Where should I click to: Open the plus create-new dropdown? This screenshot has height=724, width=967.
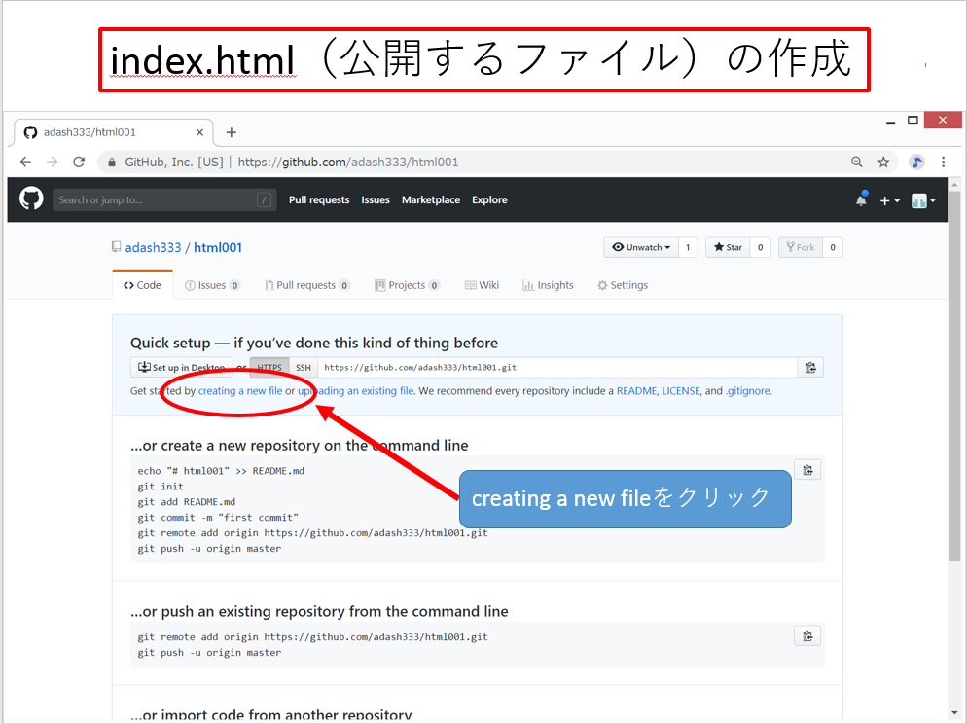click(889, 200)
